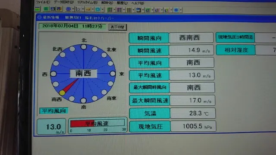Viewport: 276px width, 155px height.
Task: Click the gray table grid icon
Action: (x=129, y=10)
